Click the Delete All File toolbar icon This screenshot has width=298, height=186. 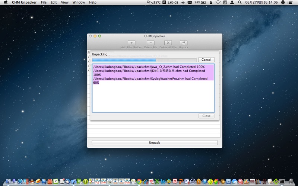pyautogui.click(x=168, y=43)
